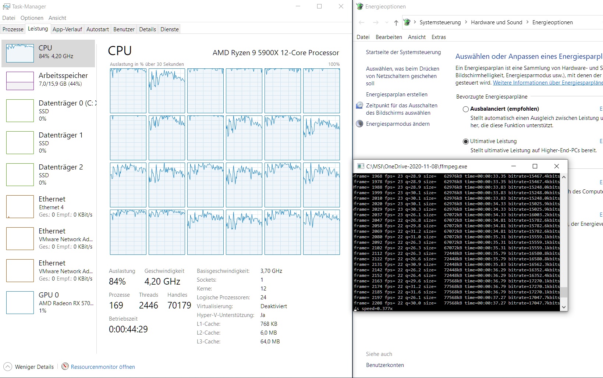Click the up-arrow to parent folder
The image size is (603, 378).
pos(396,22)
